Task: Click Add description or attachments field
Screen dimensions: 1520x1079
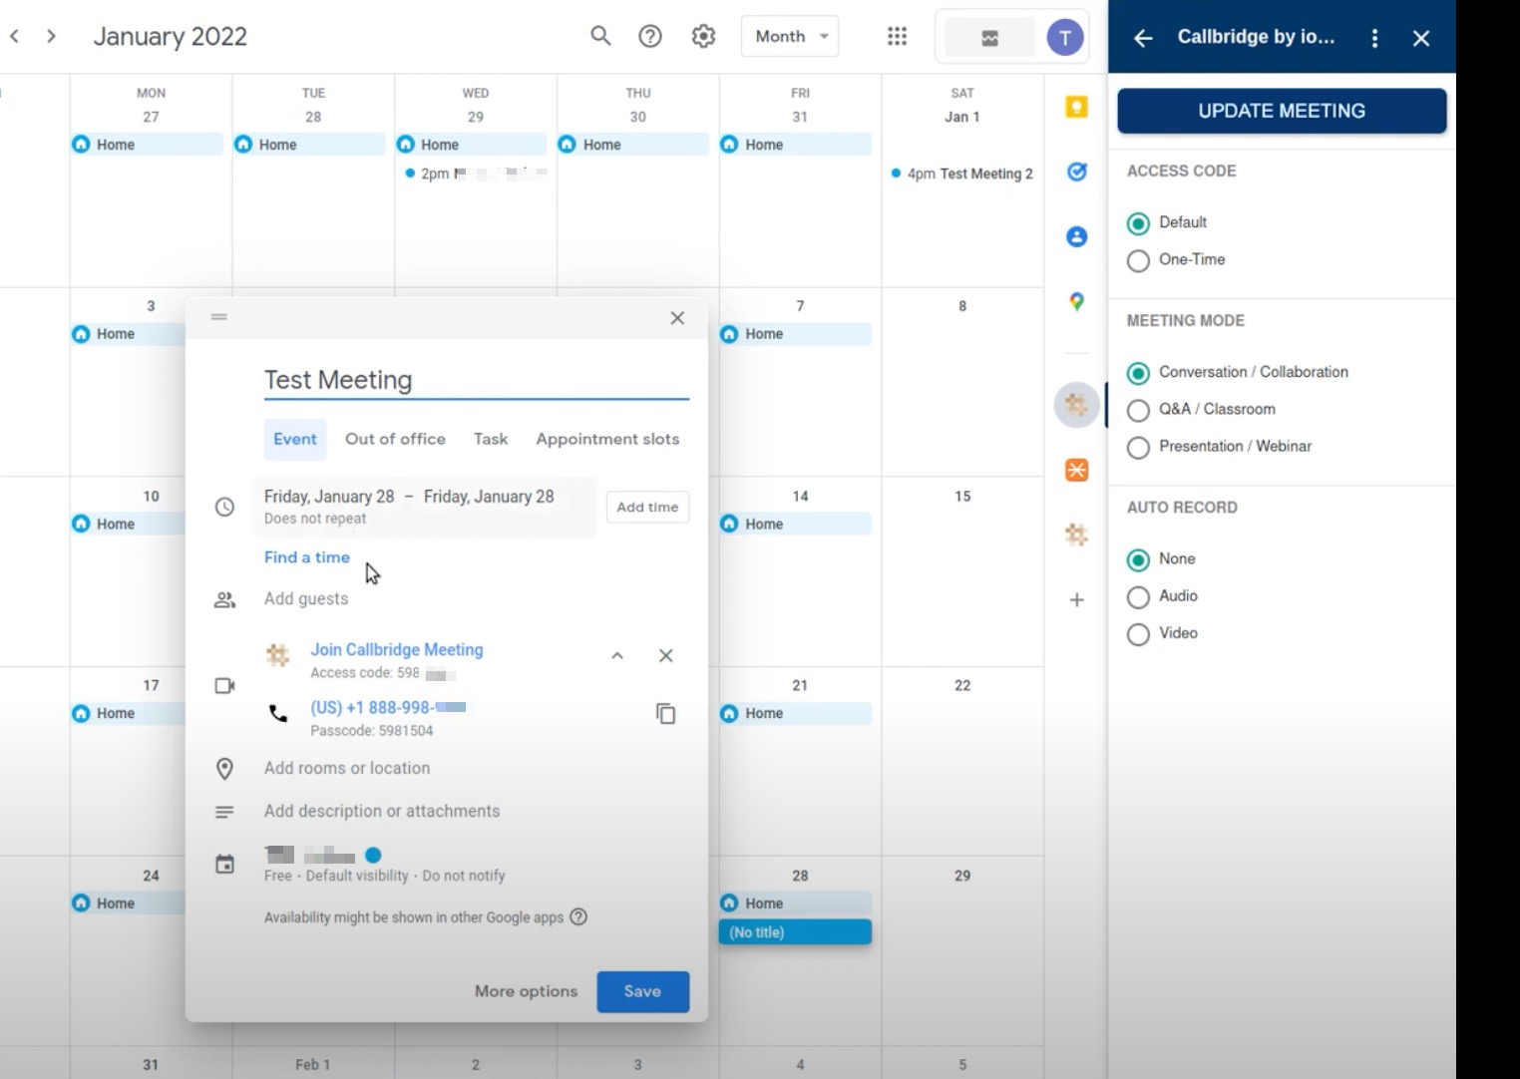Action: click(382, 812)
